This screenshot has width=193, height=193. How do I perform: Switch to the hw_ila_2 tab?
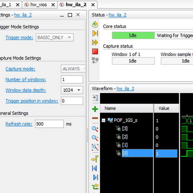76,5
